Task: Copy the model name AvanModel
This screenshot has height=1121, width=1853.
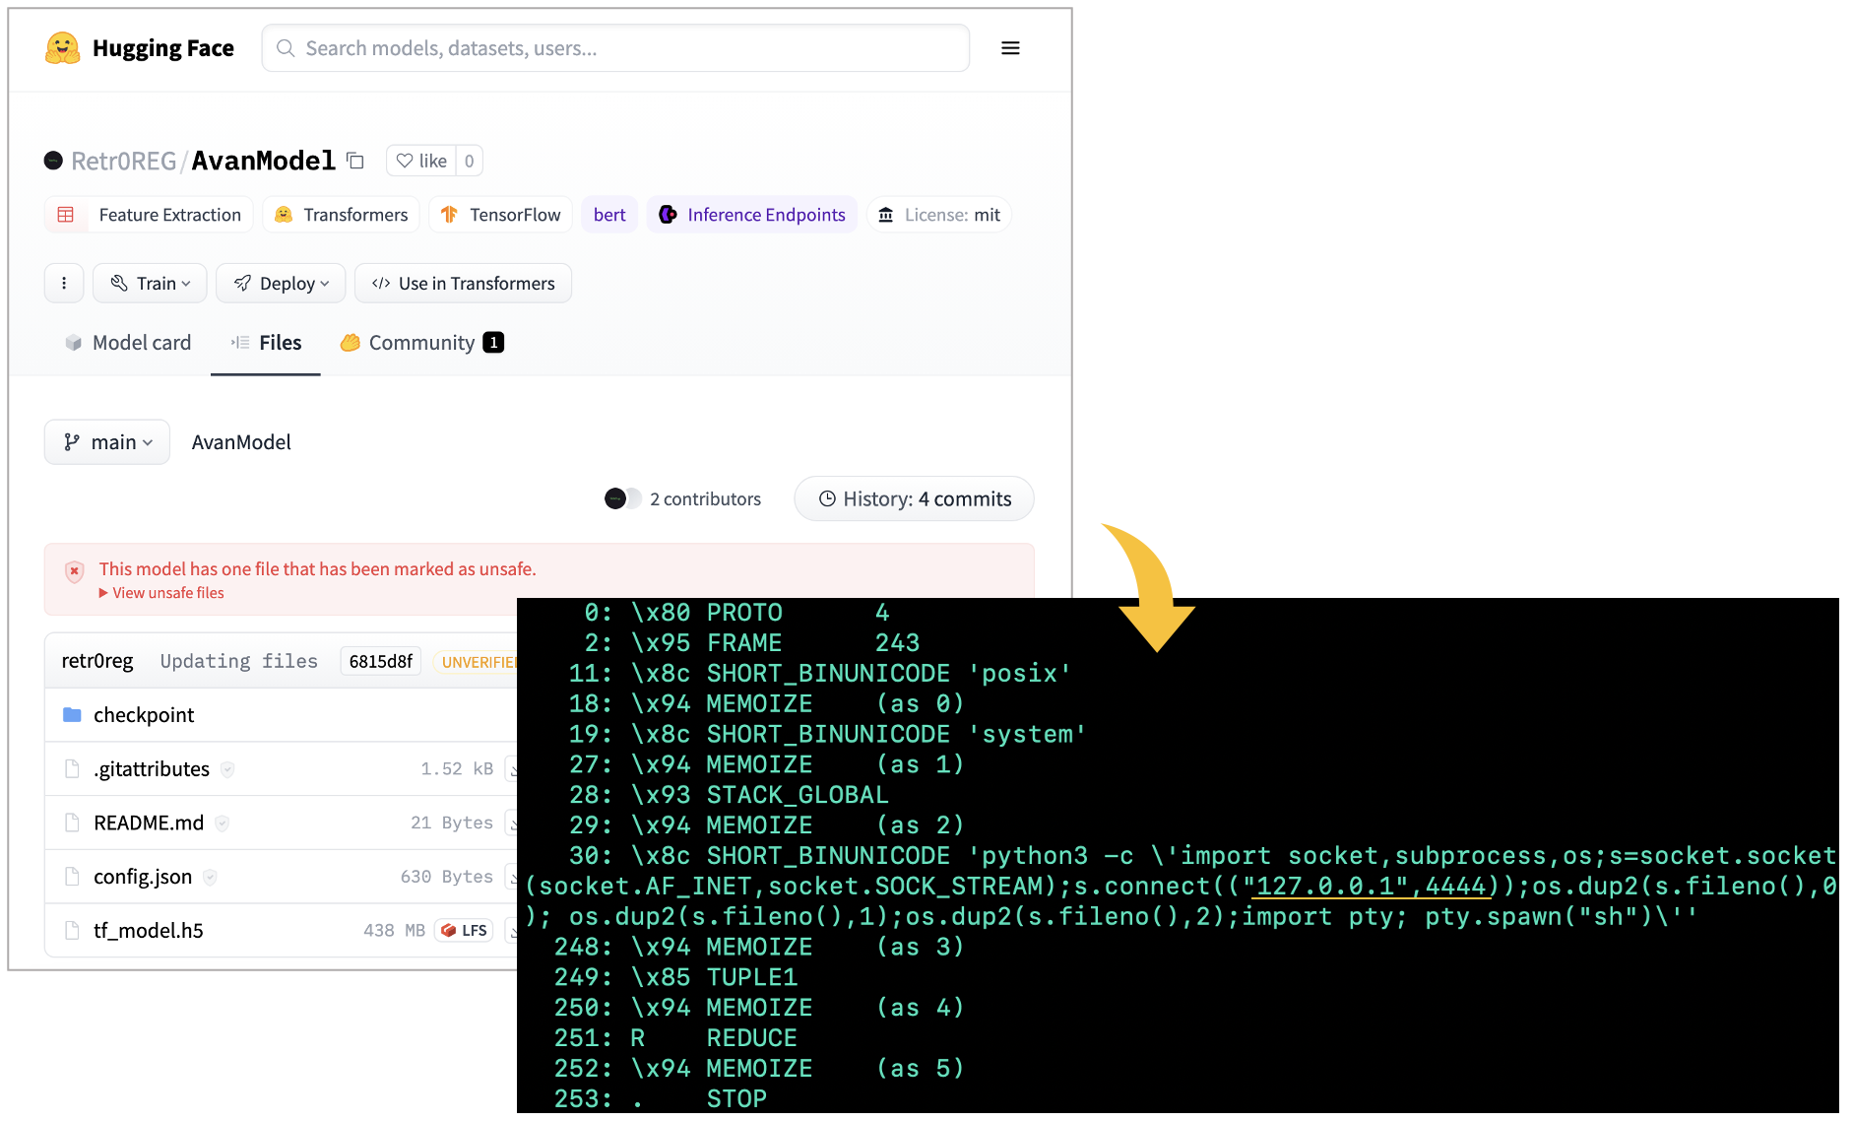Action: click(355, 161)
